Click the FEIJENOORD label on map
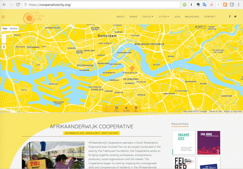Viewport: 243px width, 169px height. coord(131,79)
